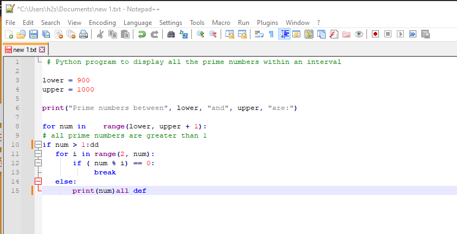Viewport: 457px width, 234px height.
Task: Toggle Word wrap toolbar icon
Action: point(259,34)
